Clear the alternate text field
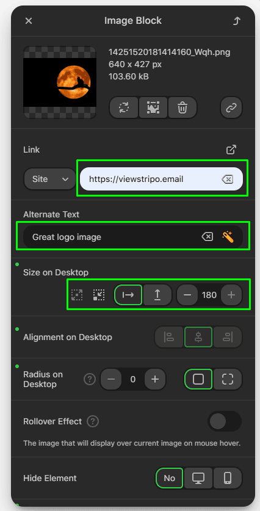The image size is (260, 511). 208,237
